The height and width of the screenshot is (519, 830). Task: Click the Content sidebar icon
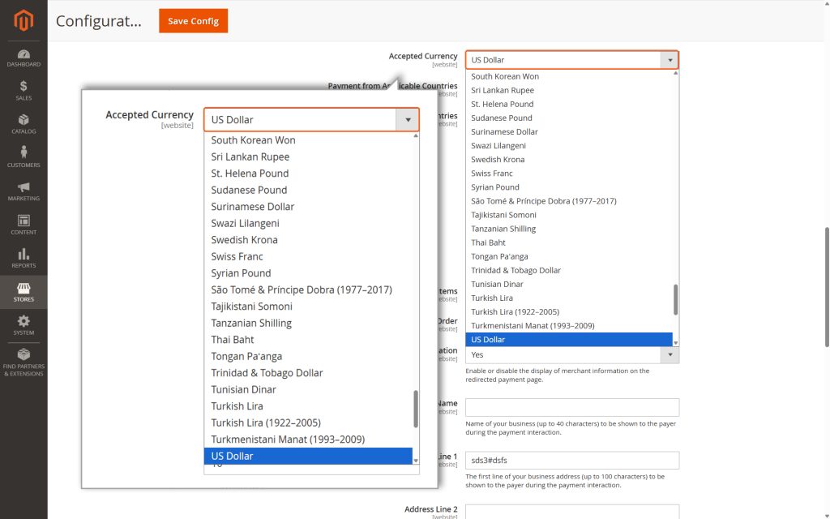pos(24,225)
